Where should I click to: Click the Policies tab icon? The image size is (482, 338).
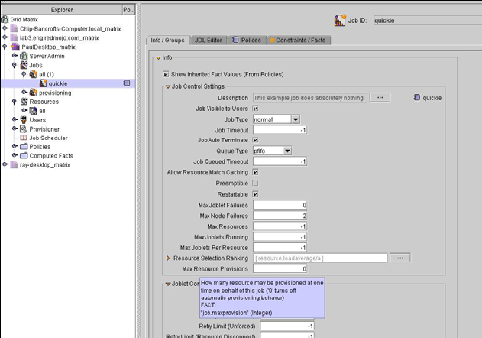click(235, 40)
